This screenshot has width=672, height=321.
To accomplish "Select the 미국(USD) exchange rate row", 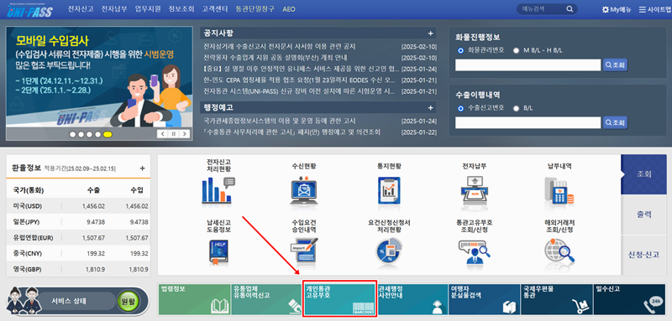I will coord(79,206).
